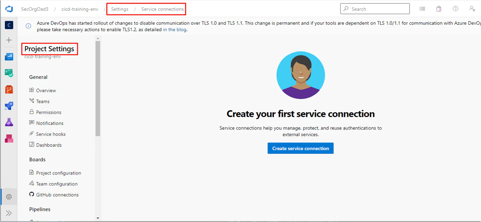Open GitHub connections under Boards
The height and width of the screenshot is (222, 481).
(58, 195)
